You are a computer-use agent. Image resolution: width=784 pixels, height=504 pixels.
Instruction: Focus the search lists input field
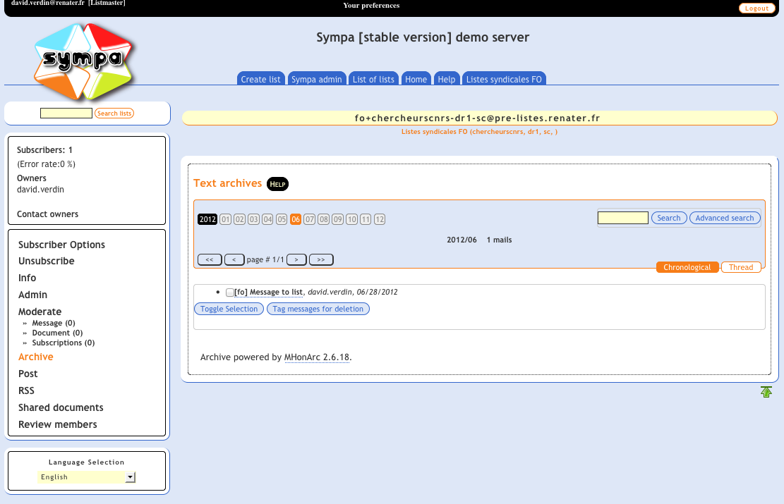(66, 113)
